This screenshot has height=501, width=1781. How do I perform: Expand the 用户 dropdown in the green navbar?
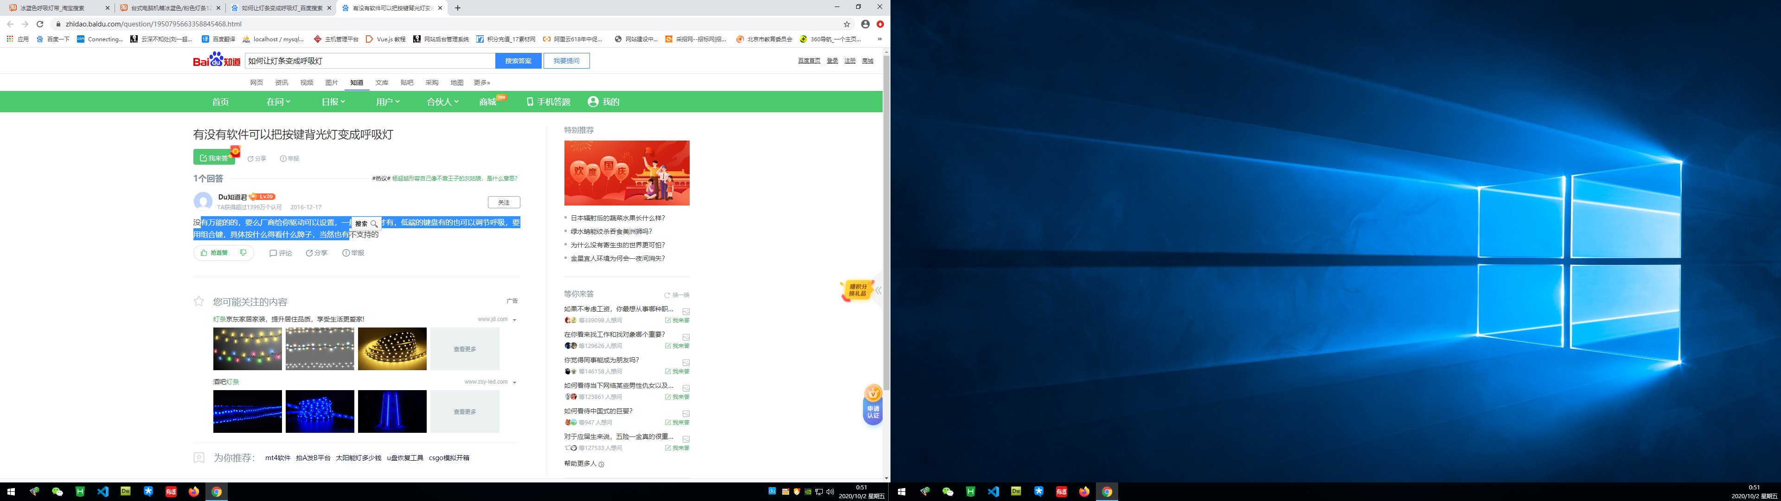point(388,102)
